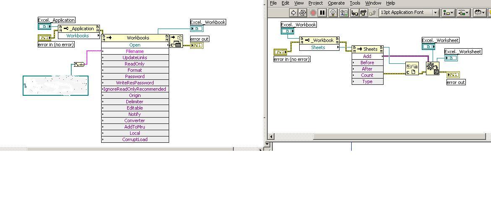Click the Excel._Worksheet input type terminal
Viewport: 491px width, 215px height.
pyautogui.click(x=428, y=46)
